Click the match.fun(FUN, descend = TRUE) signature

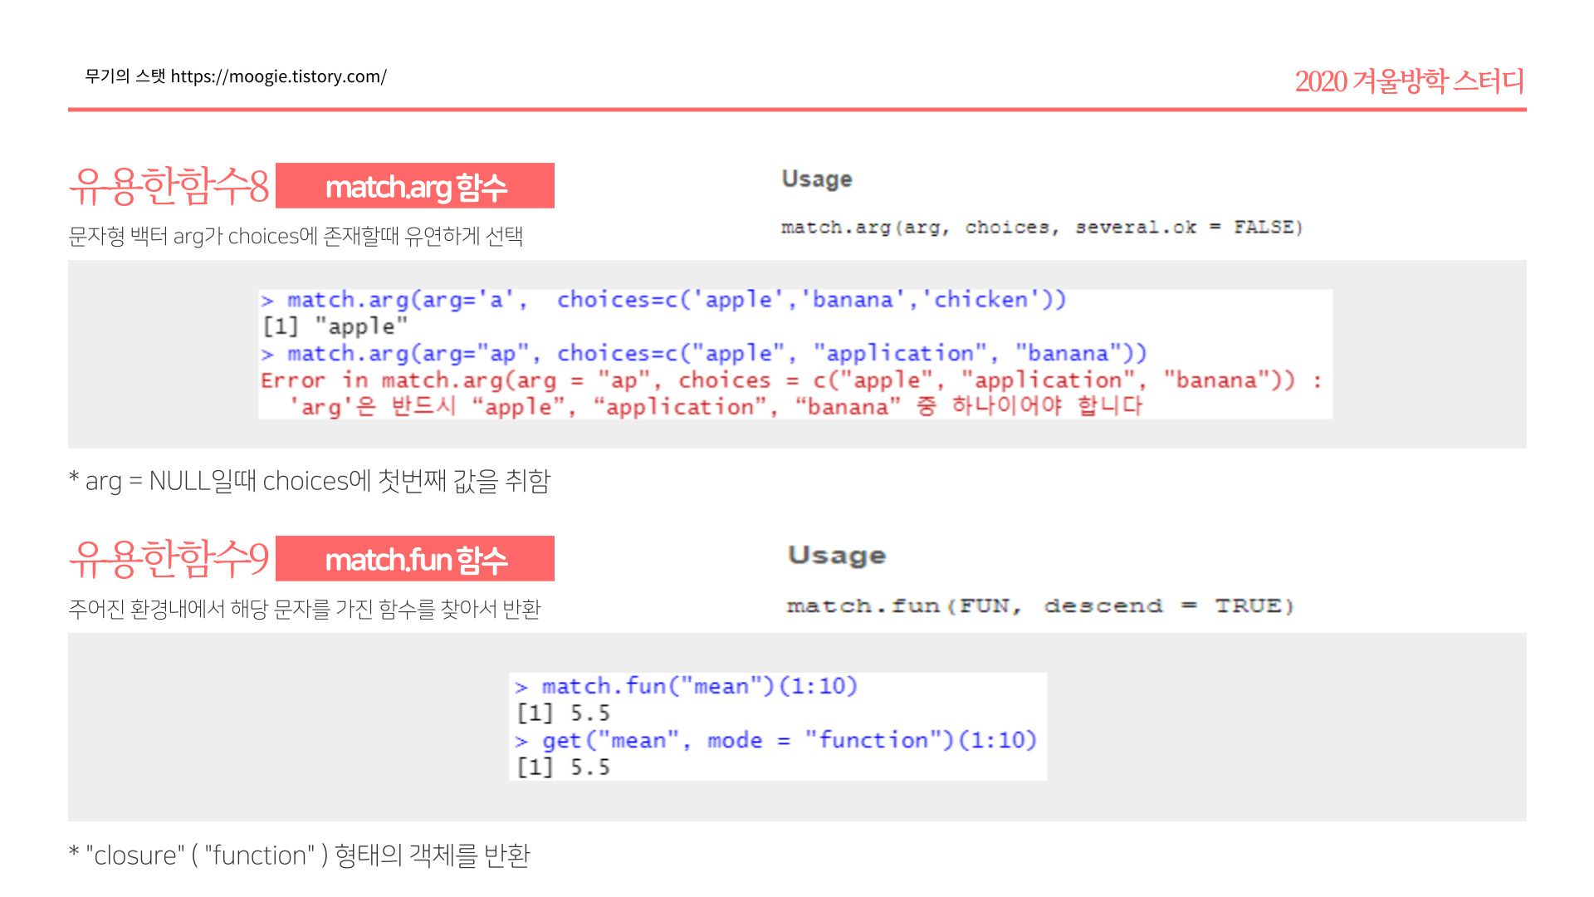[x=1039, y=605]
